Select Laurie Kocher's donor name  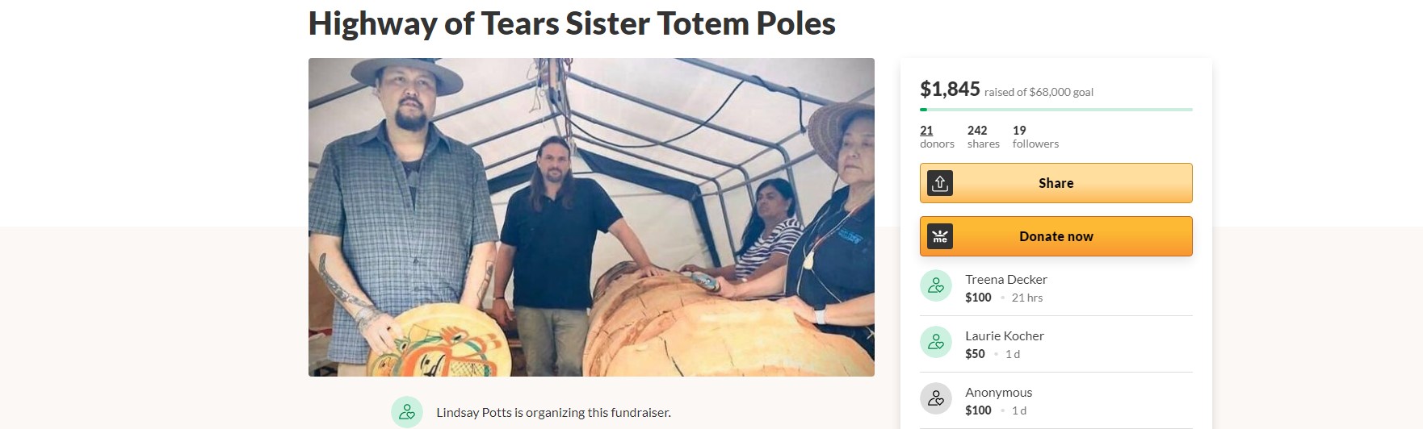1005,335
